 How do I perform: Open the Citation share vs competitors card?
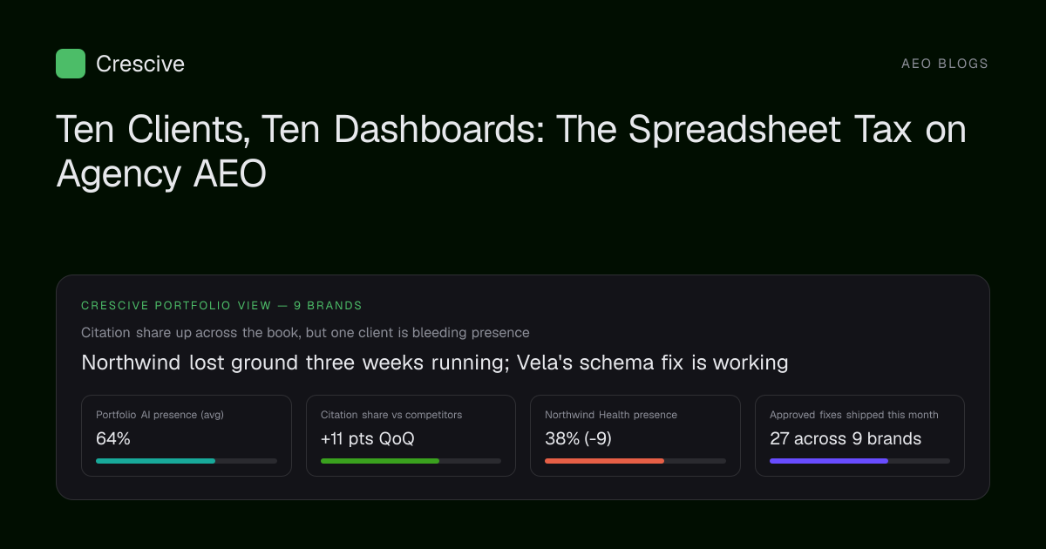pos(411,436)
